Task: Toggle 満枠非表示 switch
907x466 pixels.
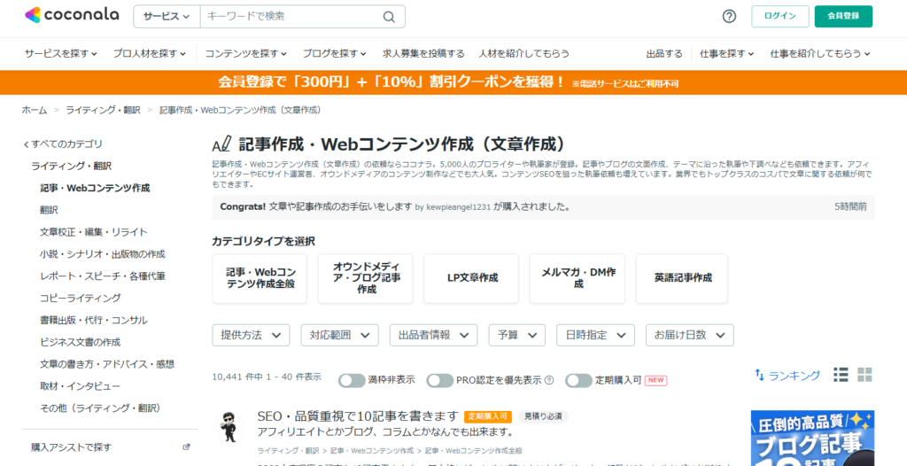Action: pos(352,380)
